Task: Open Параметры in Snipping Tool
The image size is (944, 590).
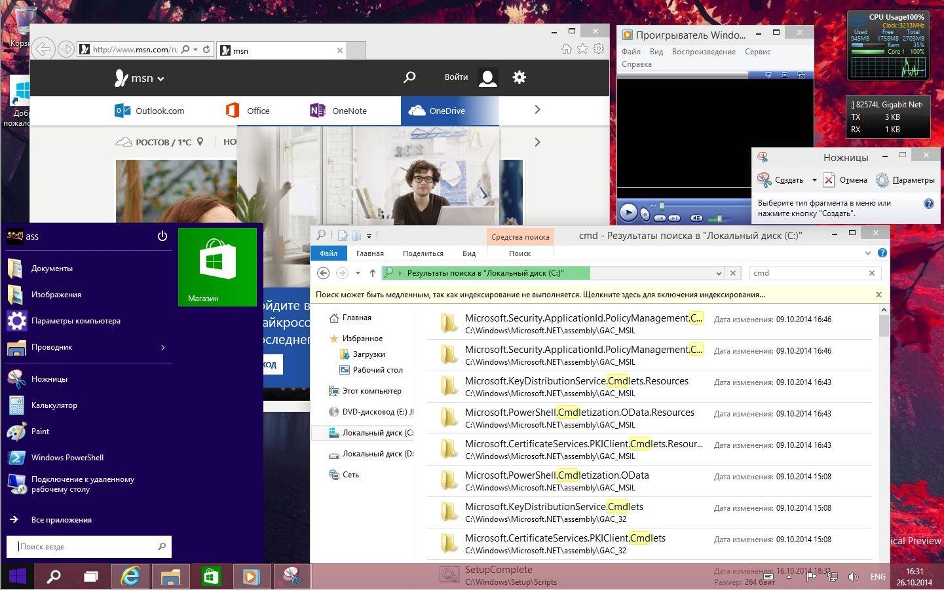Action: [x=905, y=180]
